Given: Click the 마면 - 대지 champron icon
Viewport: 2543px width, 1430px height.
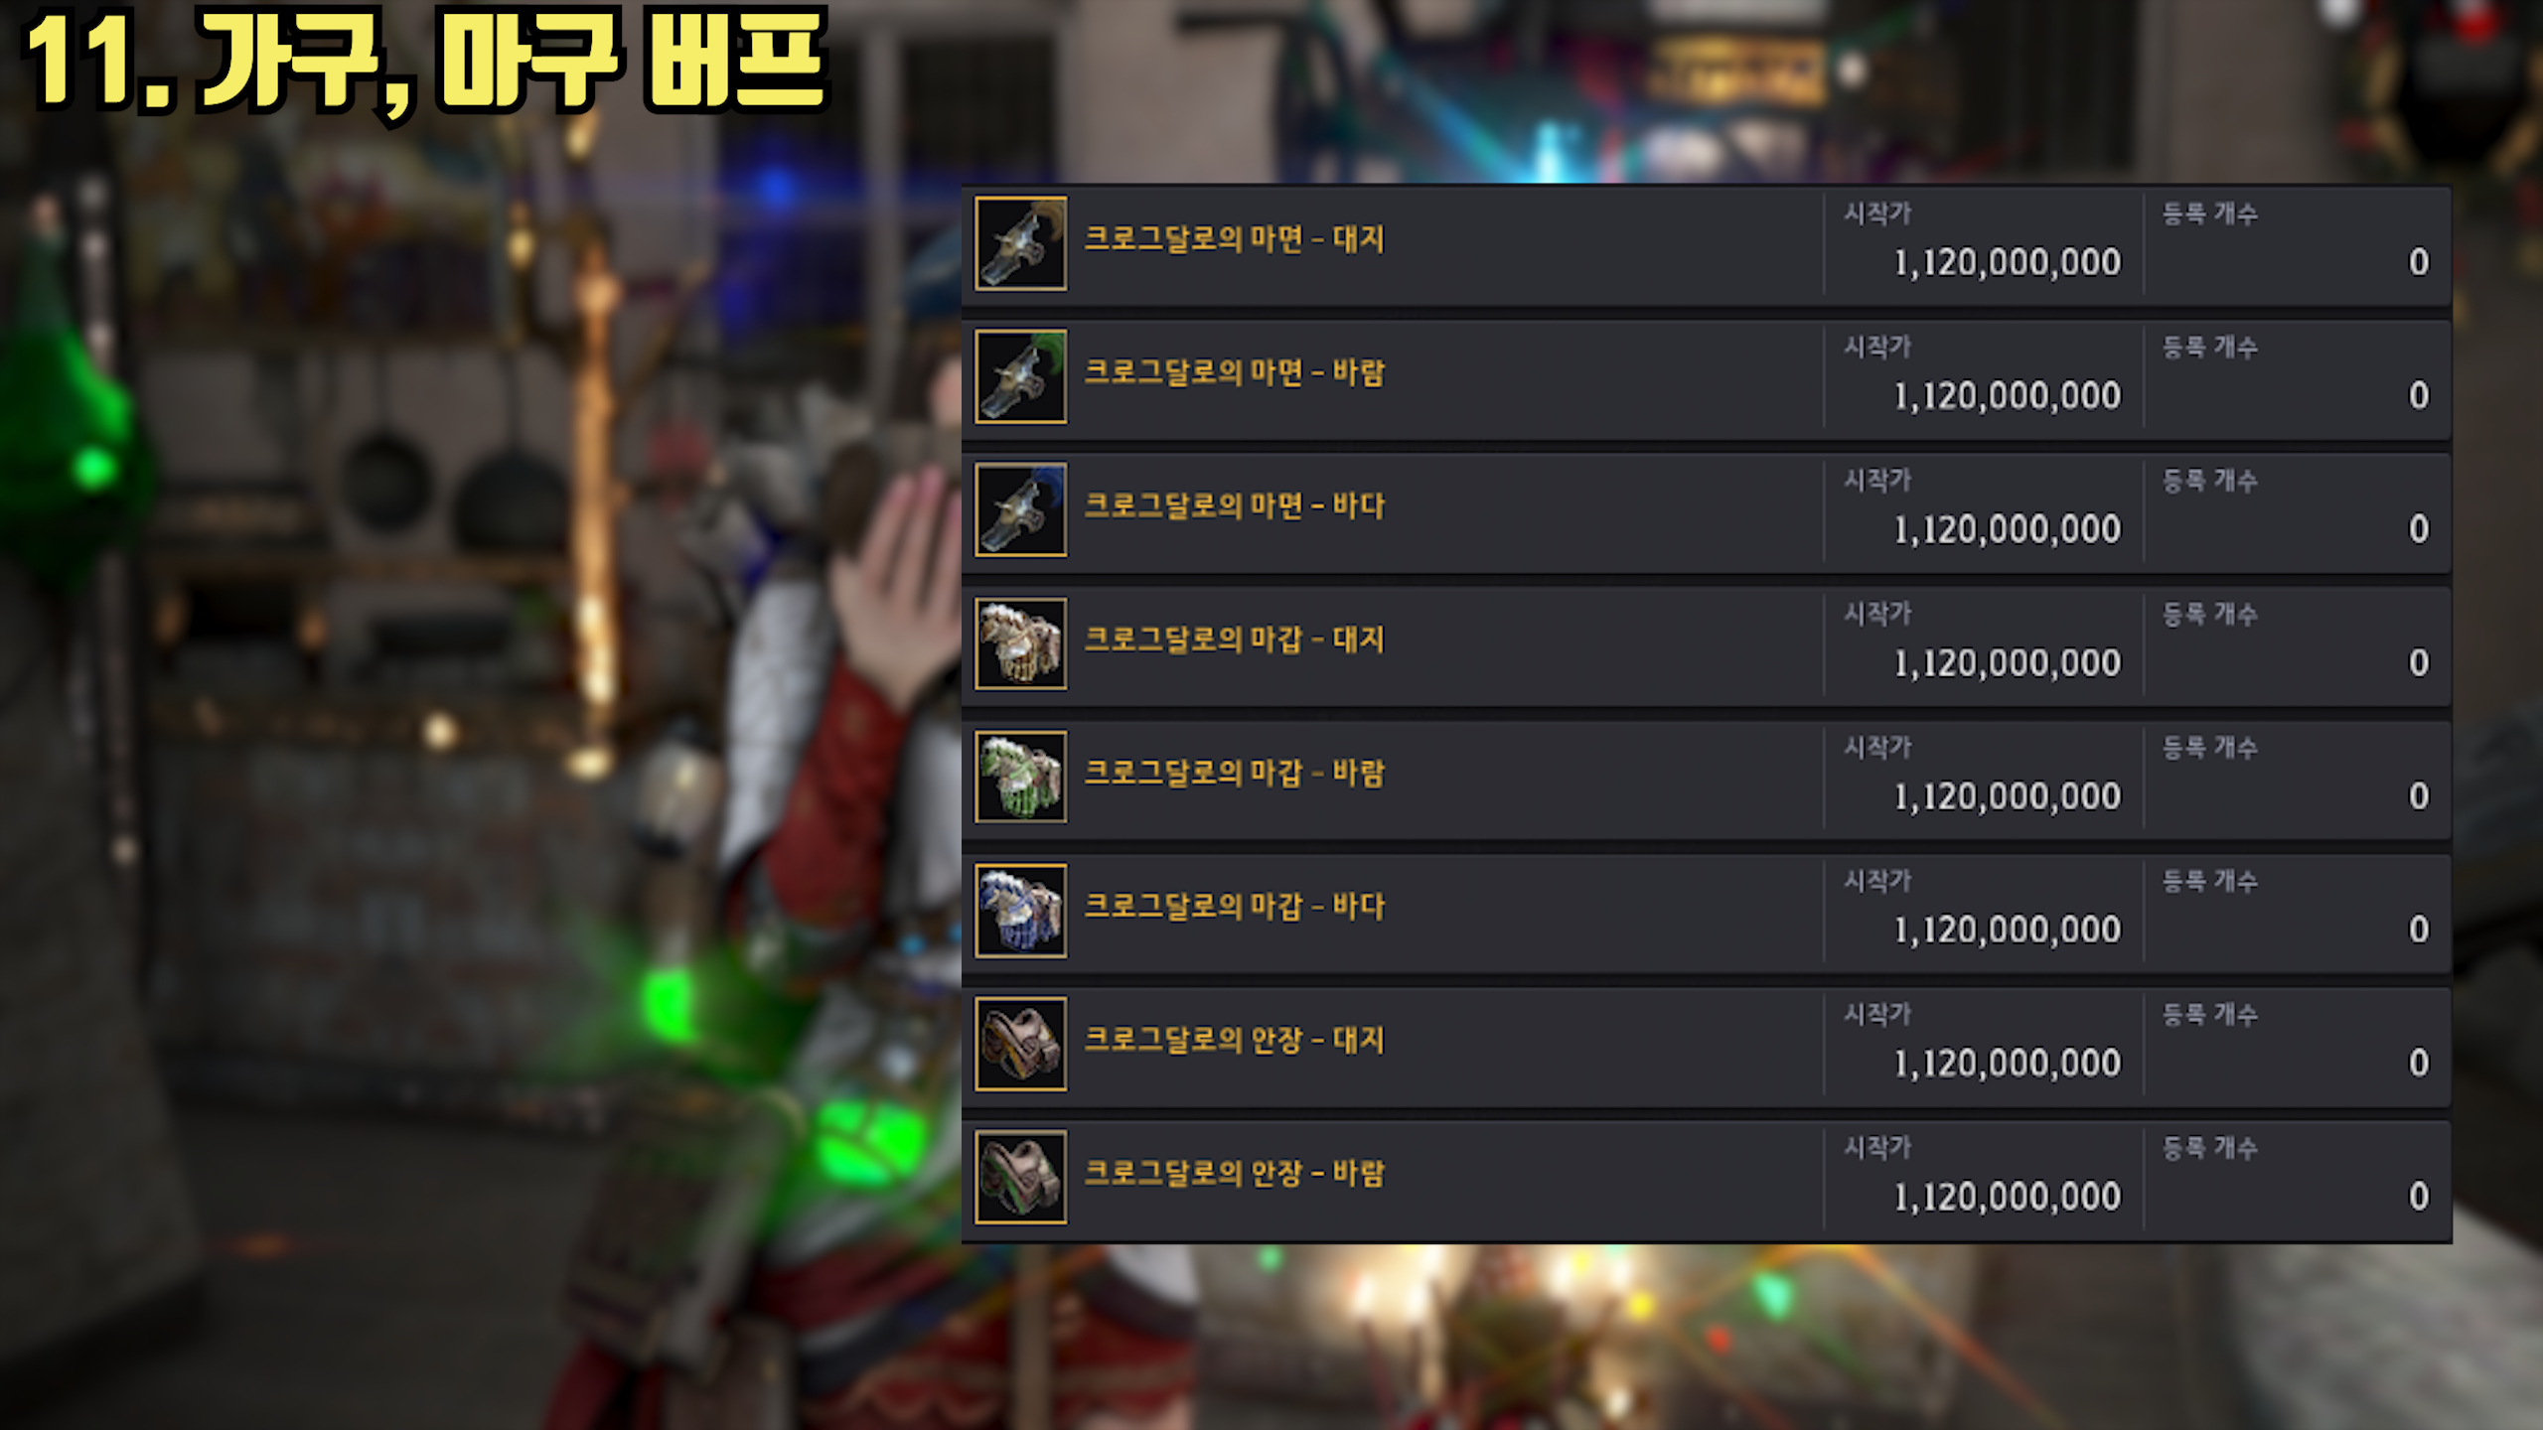Looking at the screenshot, I should click(1020, 243).
